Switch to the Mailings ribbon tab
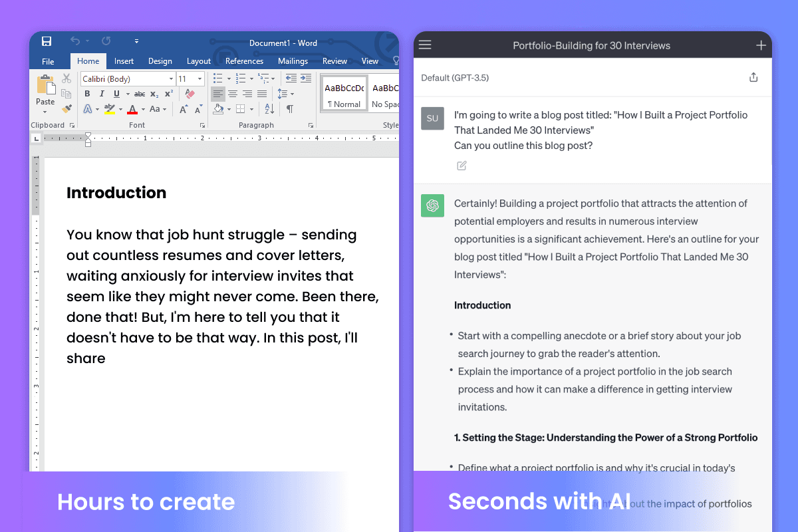Screen dimensions: 798x532 point(293,61)
